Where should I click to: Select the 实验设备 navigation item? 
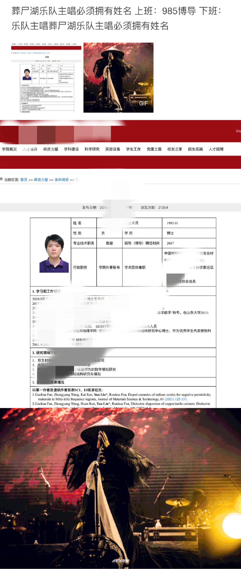point(113,149)
